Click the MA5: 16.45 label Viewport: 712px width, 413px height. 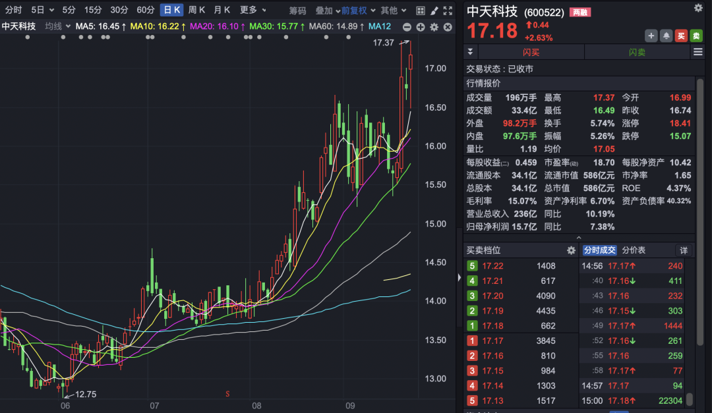[x=101, y=27]
